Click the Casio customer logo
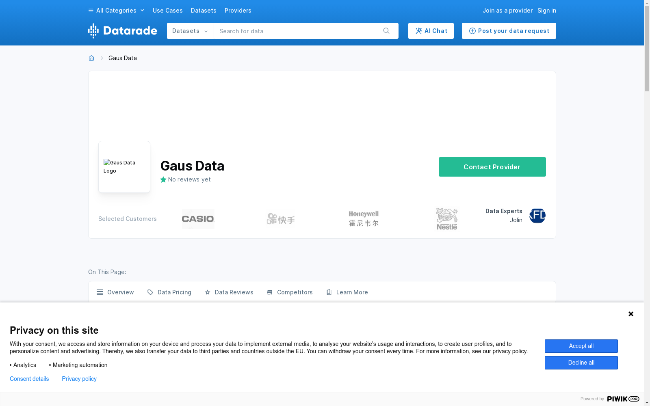The width and height of the screenshot is (650, 406). pos(198,219)
